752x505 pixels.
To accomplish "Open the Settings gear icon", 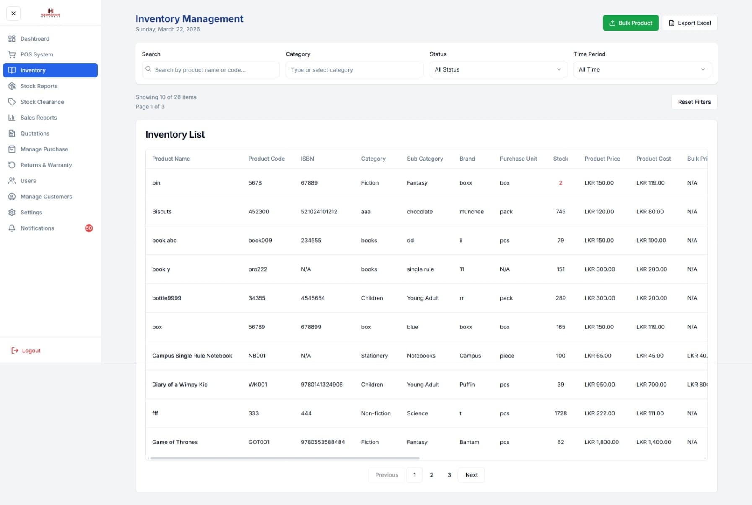I will (12, 212).
